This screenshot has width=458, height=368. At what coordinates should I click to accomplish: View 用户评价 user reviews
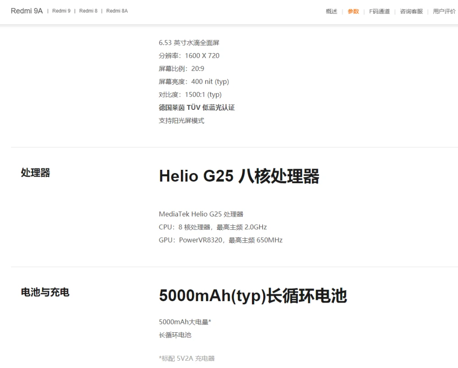[442, 11]
